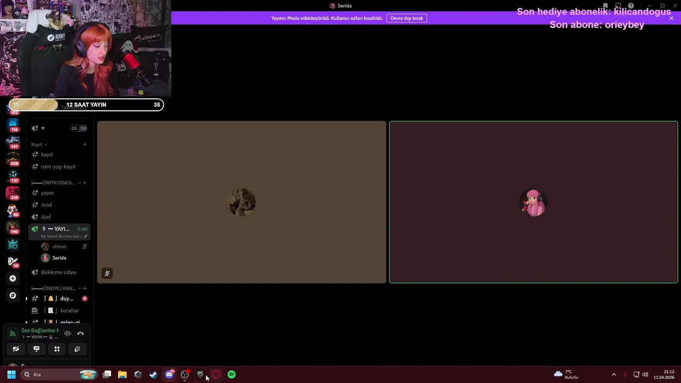The width and height of the screenshot is (681, 383).
Task: Open the server with 140 unread badge
Action: point(13,227)
